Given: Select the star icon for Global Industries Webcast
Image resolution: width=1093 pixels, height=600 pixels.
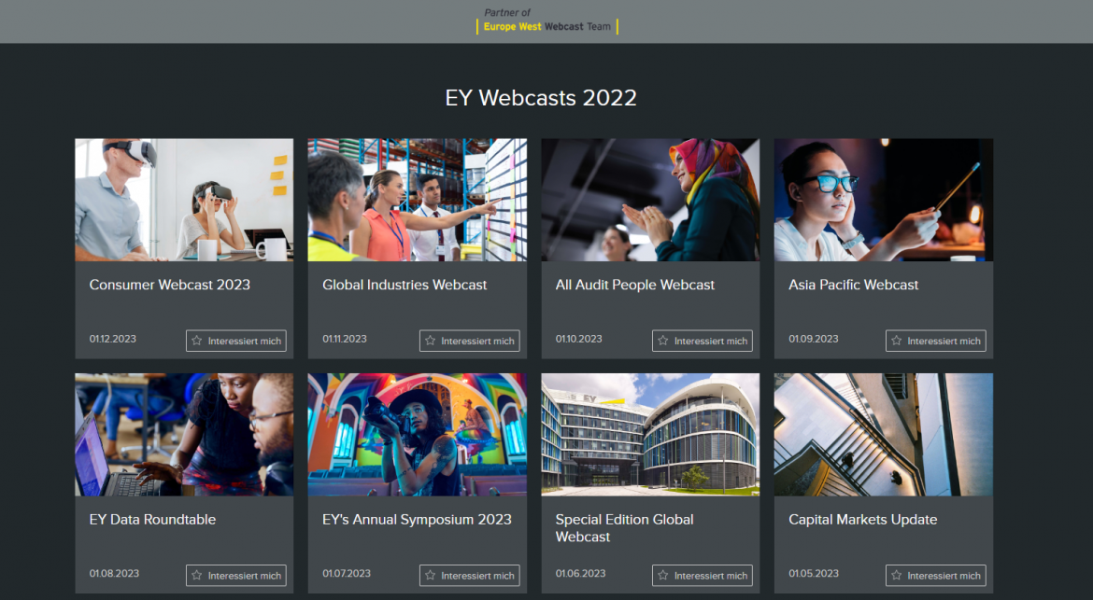Looking at the screenshot, I should (431, 341).
